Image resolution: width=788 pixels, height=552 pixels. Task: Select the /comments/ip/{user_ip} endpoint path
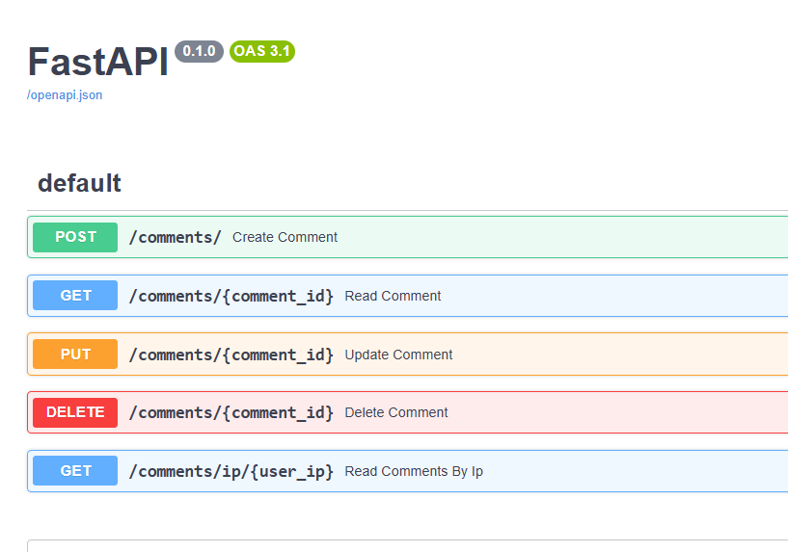pyautogui.click(x=231, y=471)
